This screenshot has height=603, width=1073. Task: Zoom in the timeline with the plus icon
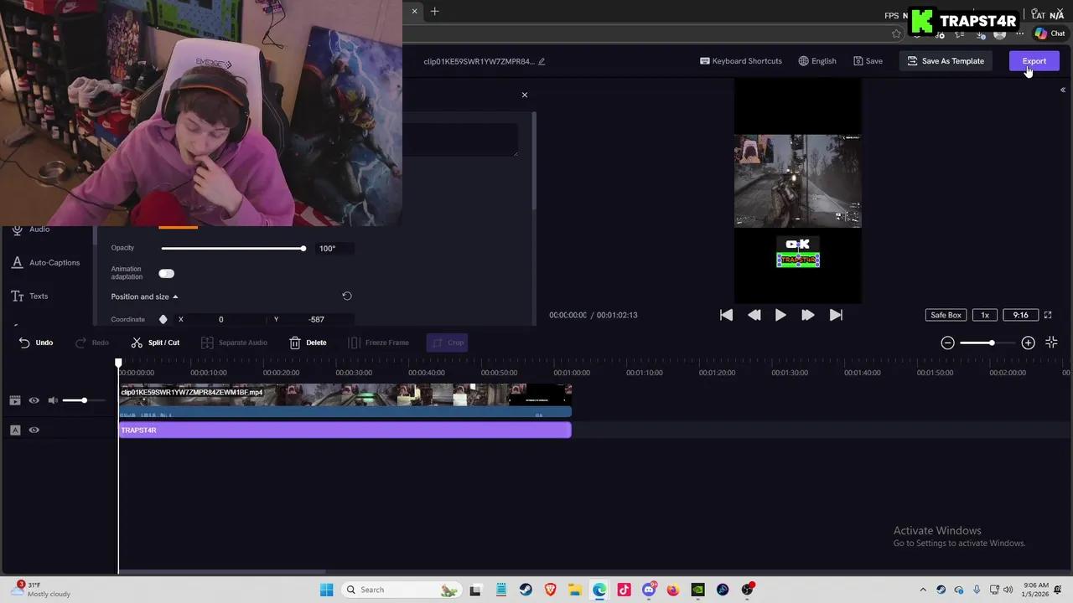click(x=1028, y=343)
